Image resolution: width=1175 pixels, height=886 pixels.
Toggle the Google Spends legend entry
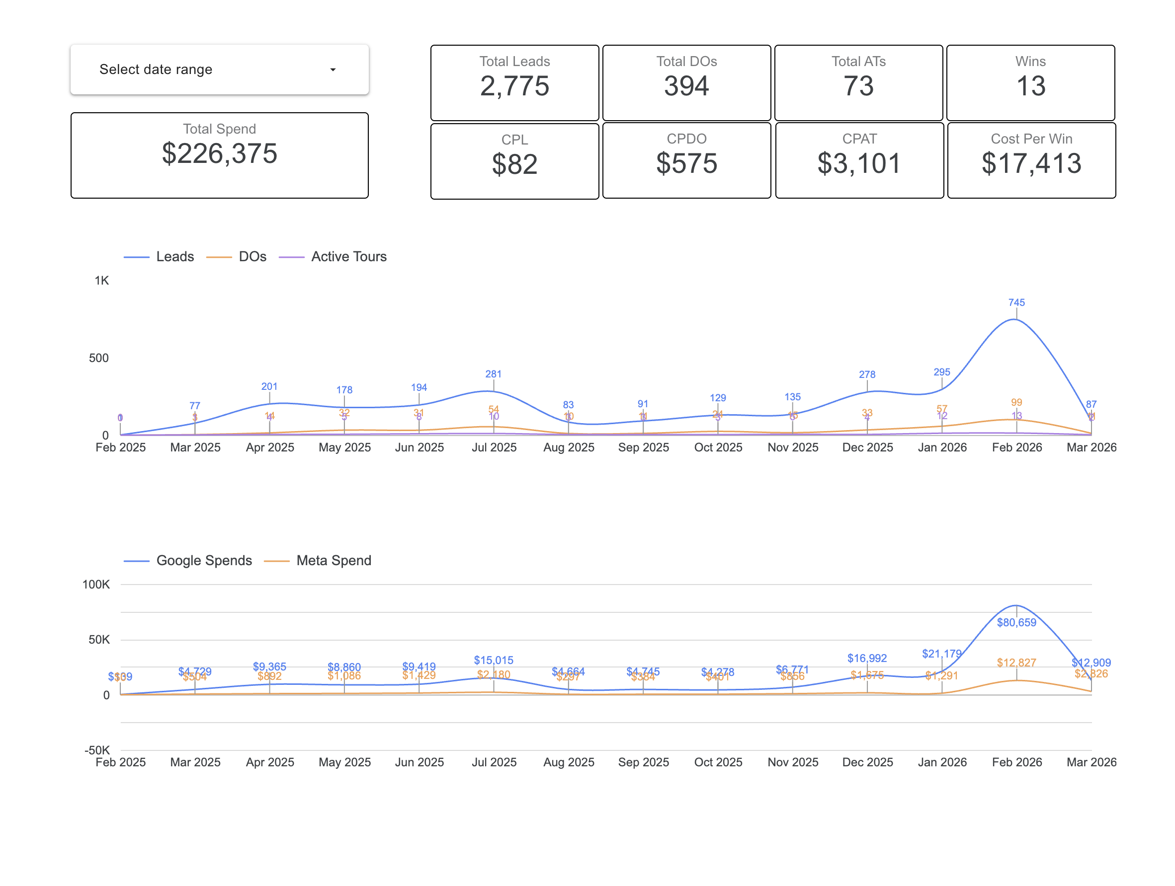coord(203,560)
